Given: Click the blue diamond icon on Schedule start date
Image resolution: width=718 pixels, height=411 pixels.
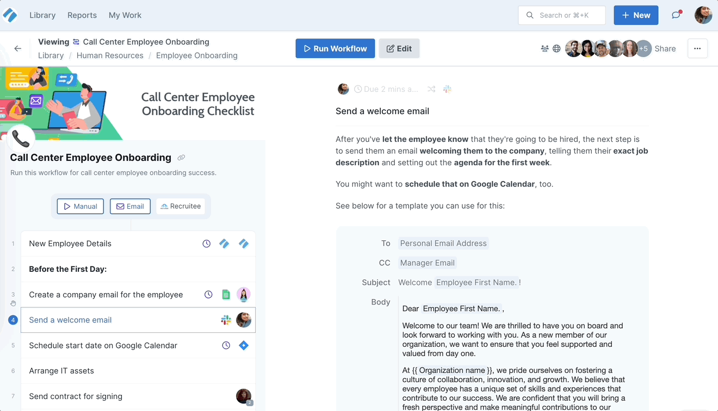Looking at the screenshot, I should (244, 345).
